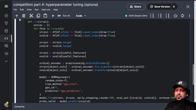Open Code section icon in sidebar
This screenshot has width=196, height=110.
tap(6, 38)
